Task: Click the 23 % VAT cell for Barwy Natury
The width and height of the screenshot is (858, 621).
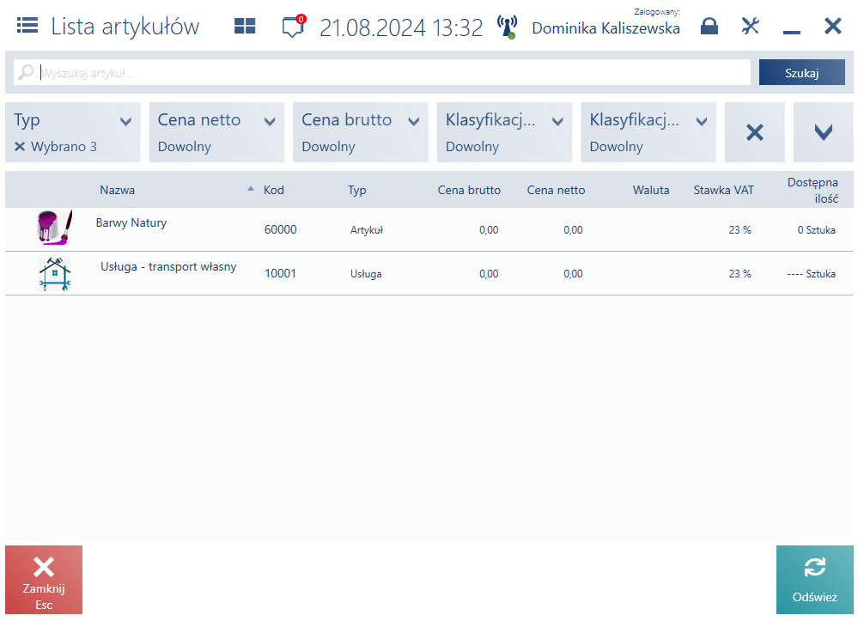Action: pyautogui.click(x=739, y=230)
